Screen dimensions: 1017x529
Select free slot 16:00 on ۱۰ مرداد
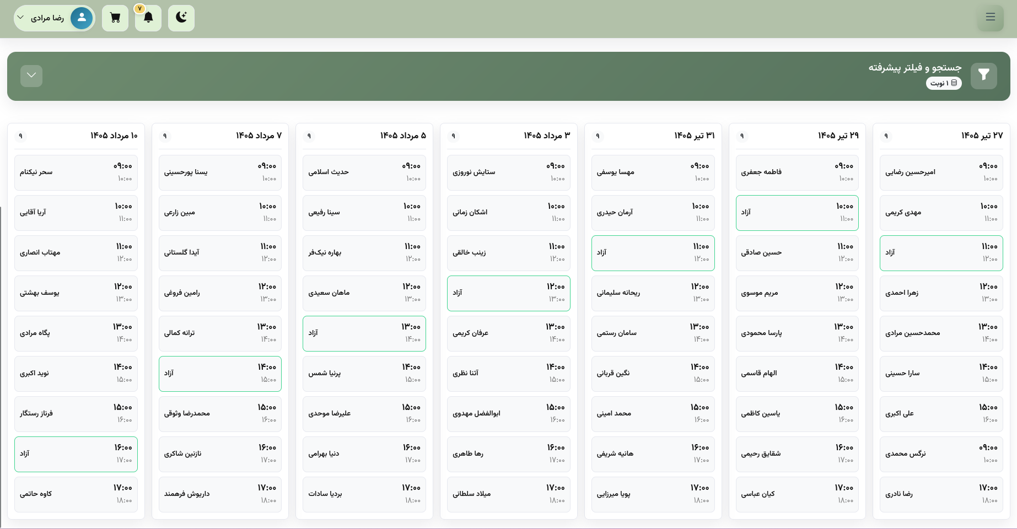(76, 454)
